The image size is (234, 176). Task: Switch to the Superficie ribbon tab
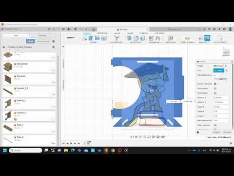[x=102, y=33]
